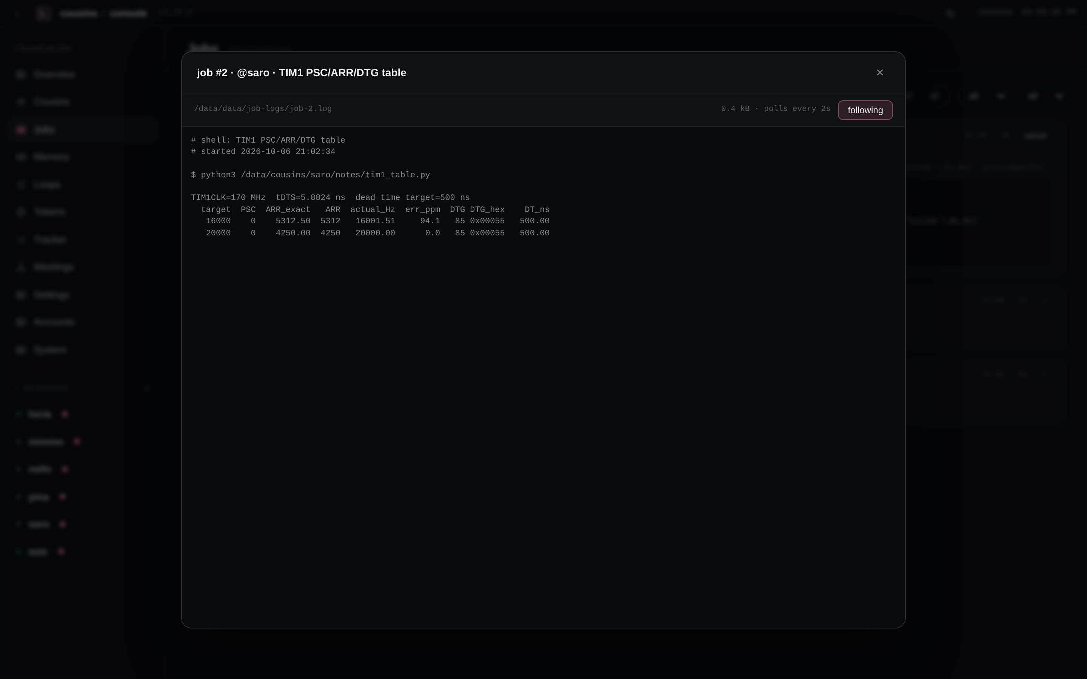Click the '16001.51' actual_Hz value
Viewport: 1087px width, 679px height.
pos(375,221)
